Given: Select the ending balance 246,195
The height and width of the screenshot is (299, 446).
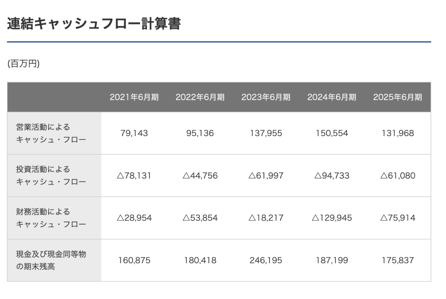Looking at the screenshot, I should 266,260.
